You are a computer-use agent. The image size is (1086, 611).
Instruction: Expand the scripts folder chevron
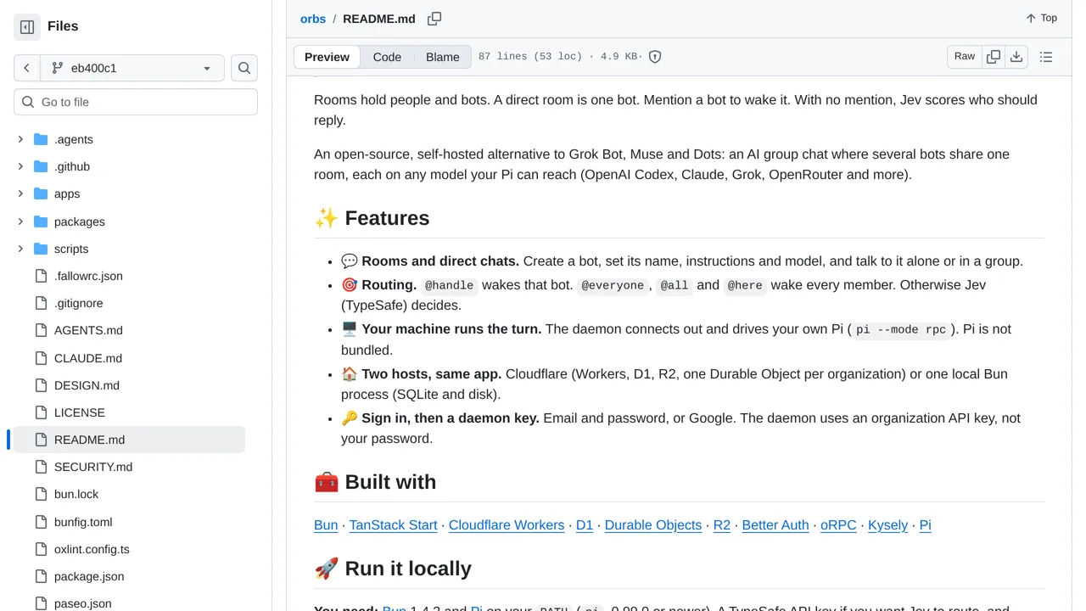pyautogui.click(x=20, y=249)
